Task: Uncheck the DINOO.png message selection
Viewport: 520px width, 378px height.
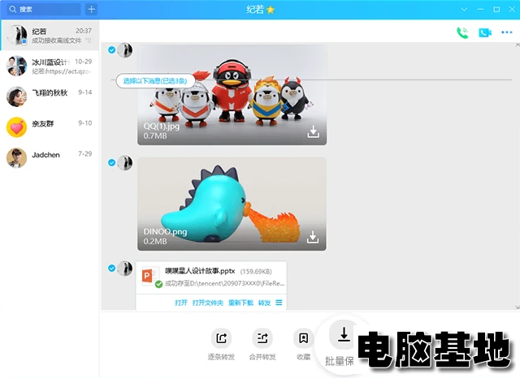Action: click(112, 162)
